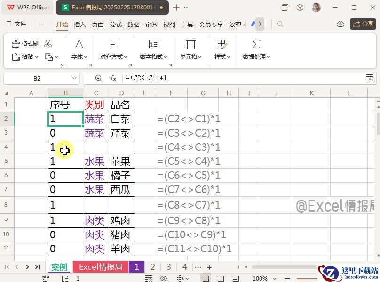
Task: Click the zoom out minus button
Action: [287, 279]
